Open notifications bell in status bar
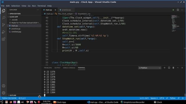Screen dimensions: 186x104 [183, 98]
